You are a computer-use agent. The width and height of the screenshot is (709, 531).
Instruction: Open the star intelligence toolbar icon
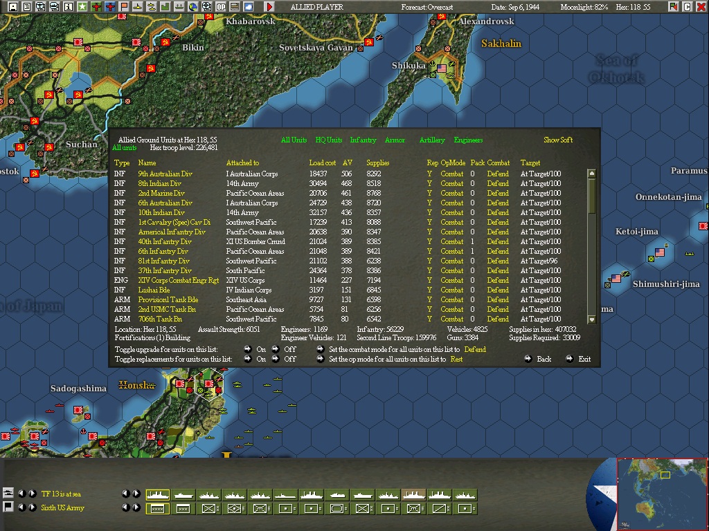point(82,6)
